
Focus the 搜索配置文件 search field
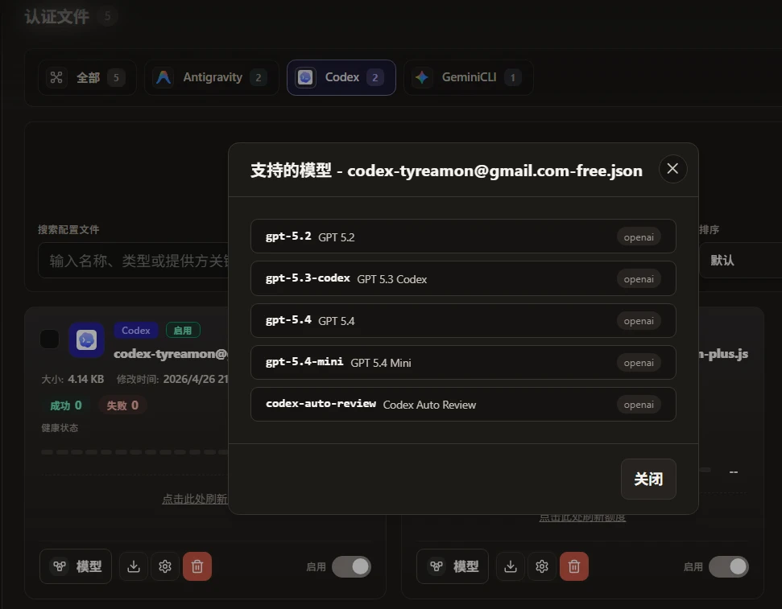[134, 260]
